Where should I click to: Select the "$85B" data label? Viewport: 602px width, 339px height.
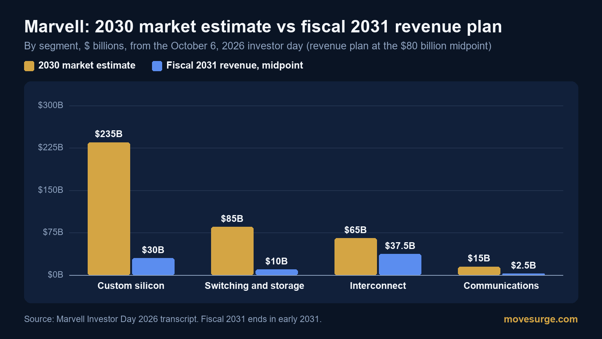(x=232, y=219)
